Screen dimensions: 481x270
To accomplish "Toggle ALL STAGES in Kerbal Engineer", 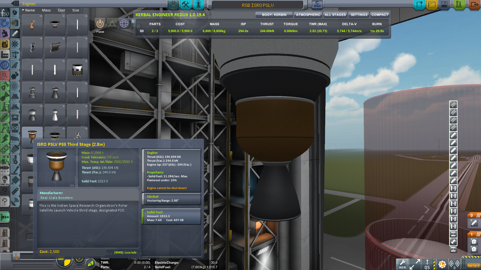I will (335, 15).
